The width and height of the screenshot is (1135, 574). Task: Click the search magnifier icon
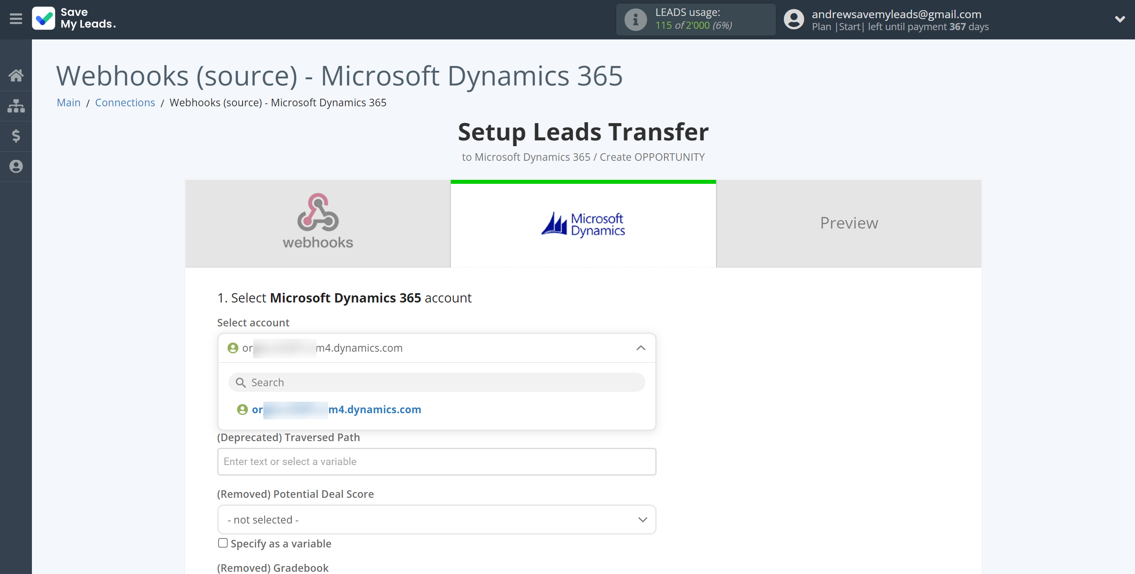(241, 383)
